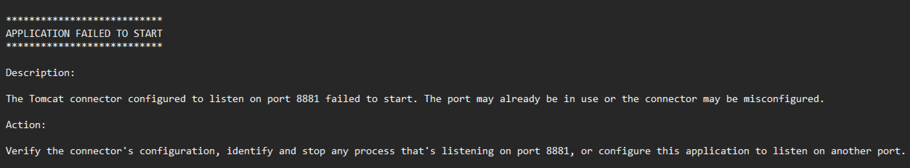Click the 'APPLICATION FAILED TO START' heading
This screenshot has width=910, height=168.
(x=84, y=34)
